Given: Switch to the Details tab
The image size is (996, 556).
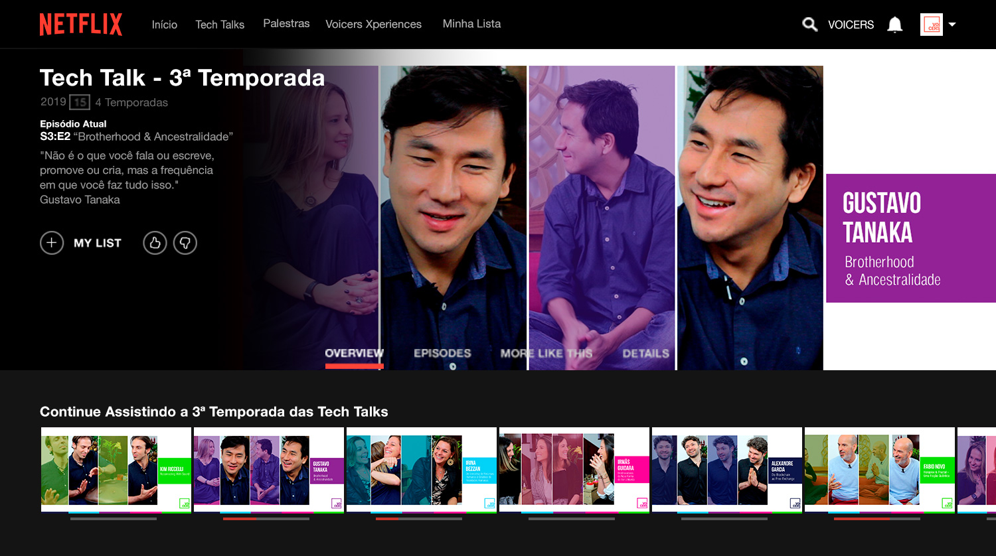Looking at the screenshot, I should click(x=645, y=354).
